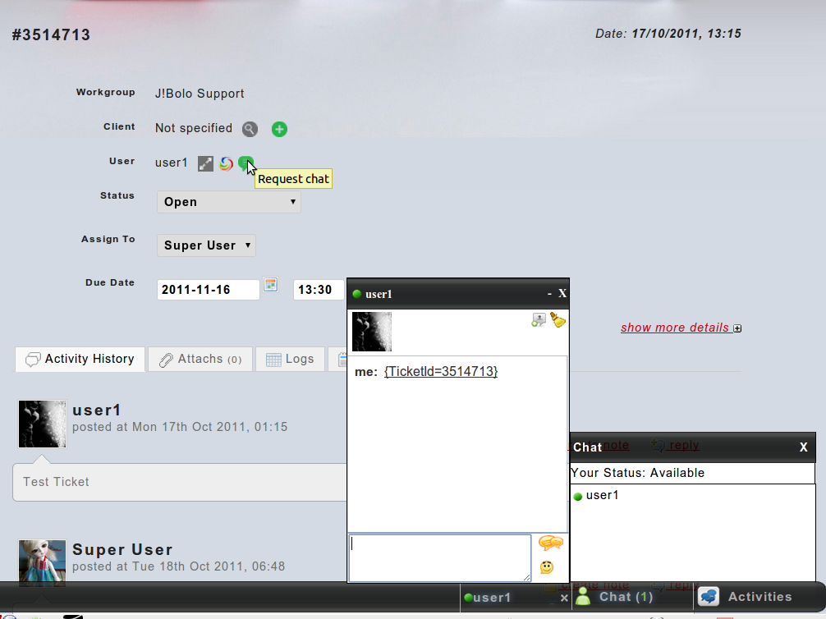Open the Status dropdown showing Open

[228, 202]
